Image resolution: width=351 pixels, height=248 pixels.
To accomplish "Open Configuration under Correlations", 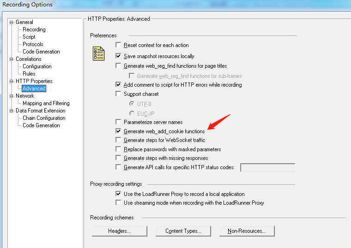I will 37,66.
